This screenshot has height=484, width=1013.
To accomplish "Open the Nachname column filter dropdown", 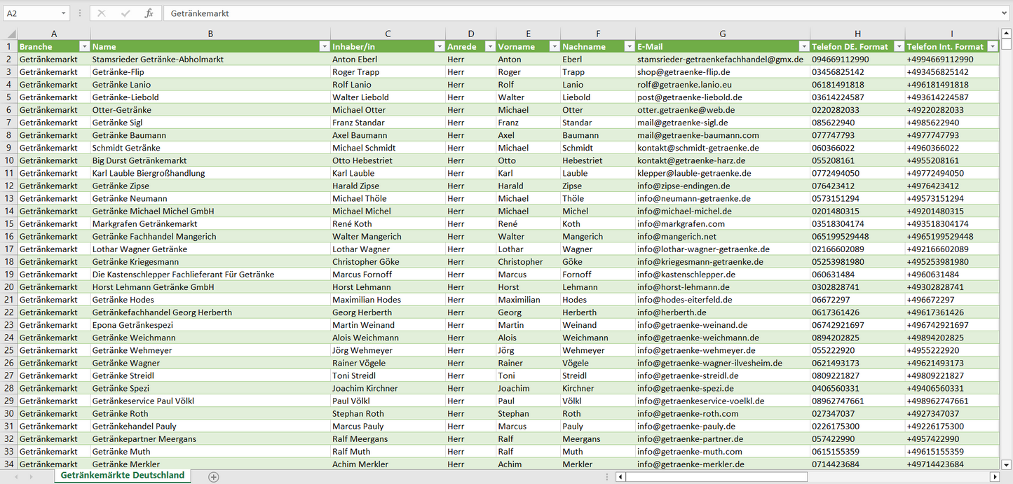I will point(629,47).
